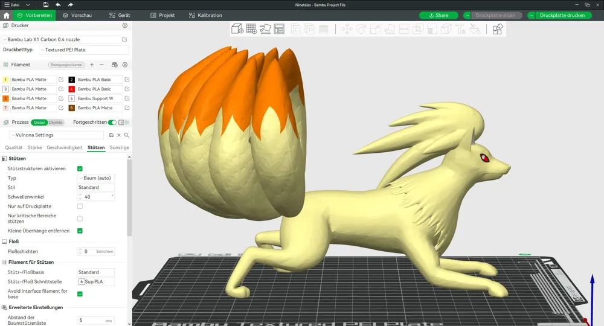The height and width of the screenshot is (326, 604).
Task: Click the Share button
Action: coord(439,16)
